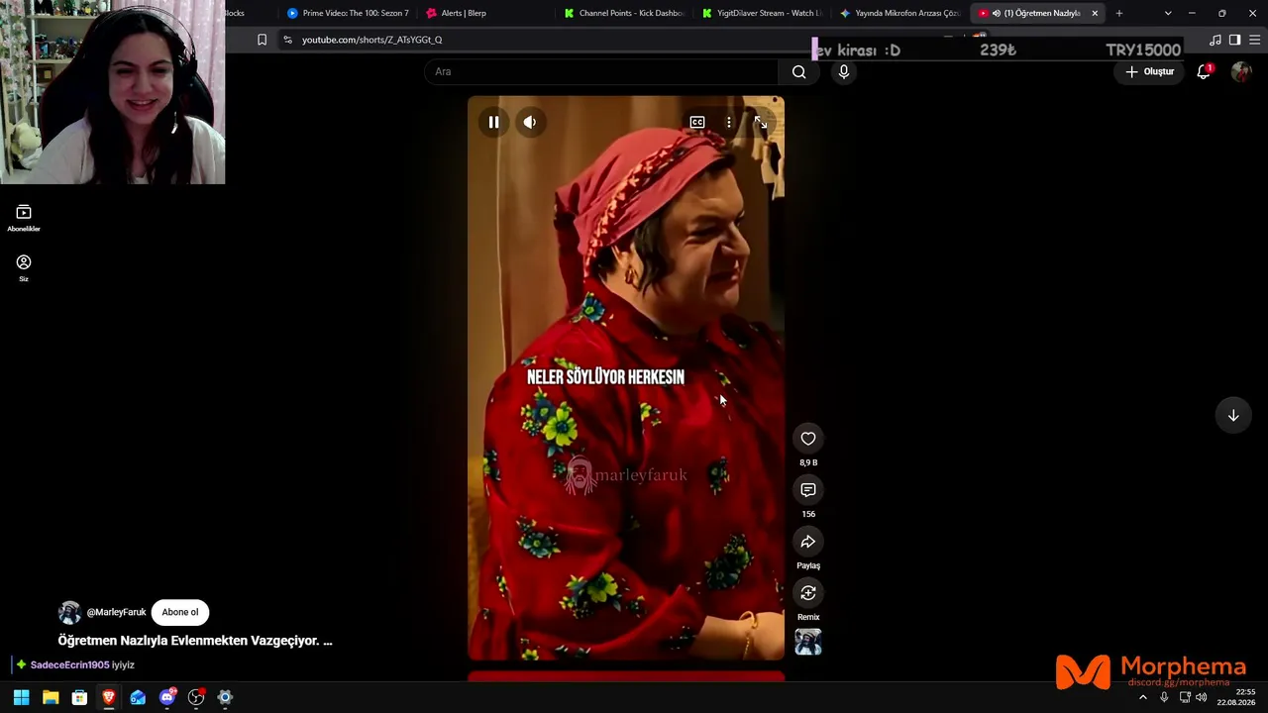Bookmark this page in the address bar
This screenshot has height=713, width=1268.
coord(262,40)
